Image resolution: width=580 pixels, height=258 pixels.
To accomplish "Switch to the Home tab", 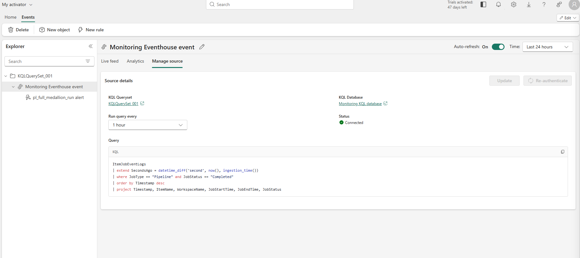I will click(10, 17).
